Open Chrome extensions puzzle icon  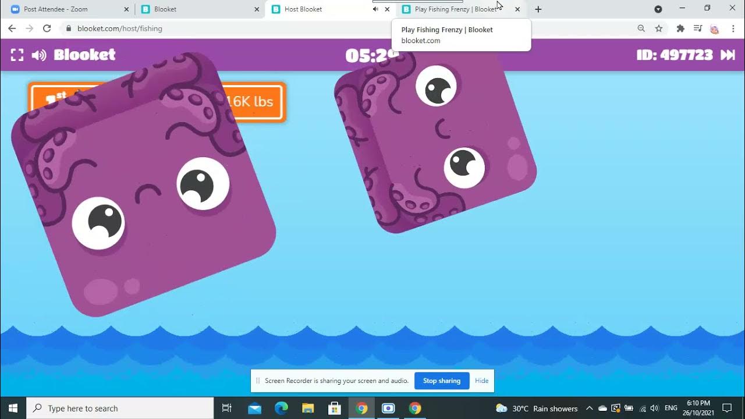click(x=680, y=29)
